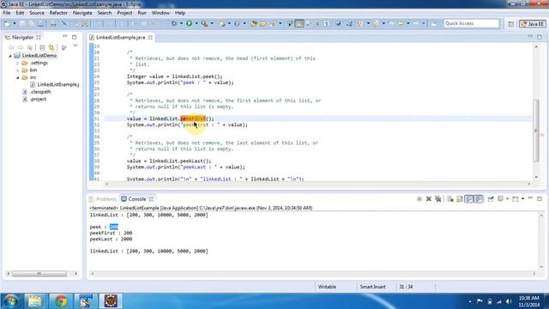Open the External Tools dropdown arrow
The image size is (549, 309).
click(212, 23)
